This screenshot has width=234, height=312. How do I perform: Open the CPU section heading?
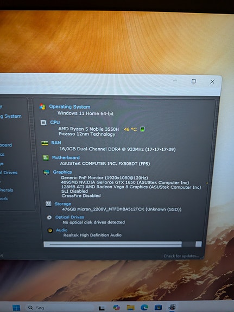click(55, 122)
